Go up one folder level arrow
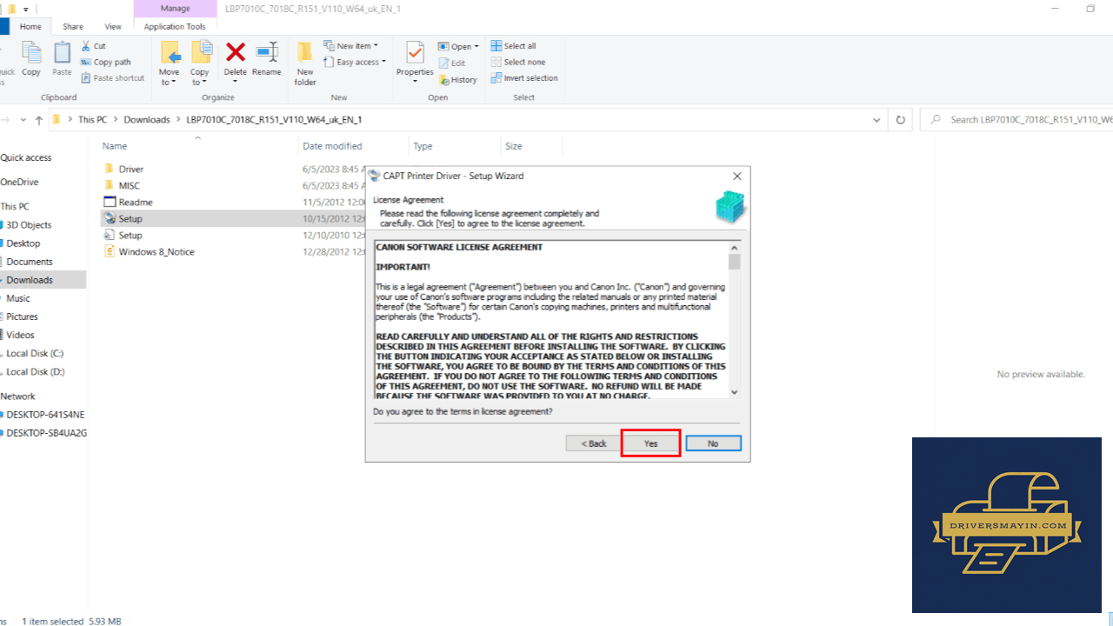This screenshot has height=626, width=1113. [x=39, y=120]
